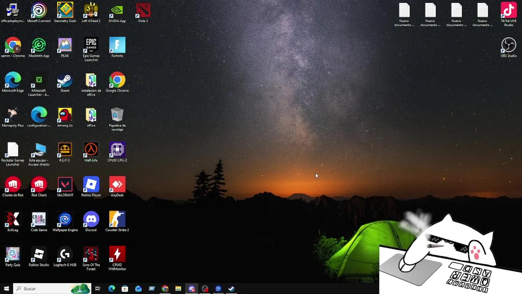This screenshot has width=522, height=294.
Task: Open File Explorer from the taskbar
Action: 178,289
